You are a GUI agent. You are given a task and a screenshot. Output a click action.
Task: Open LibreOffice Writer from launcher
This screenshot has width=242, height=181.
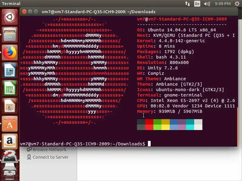10,70
